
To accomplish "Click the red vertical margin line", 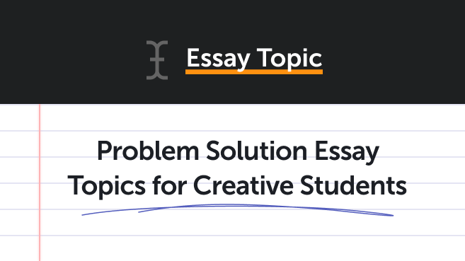I will 40,182.
